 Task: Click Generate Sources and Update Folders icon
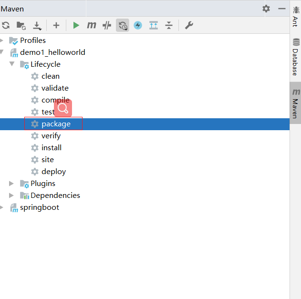tap(21, 25)
